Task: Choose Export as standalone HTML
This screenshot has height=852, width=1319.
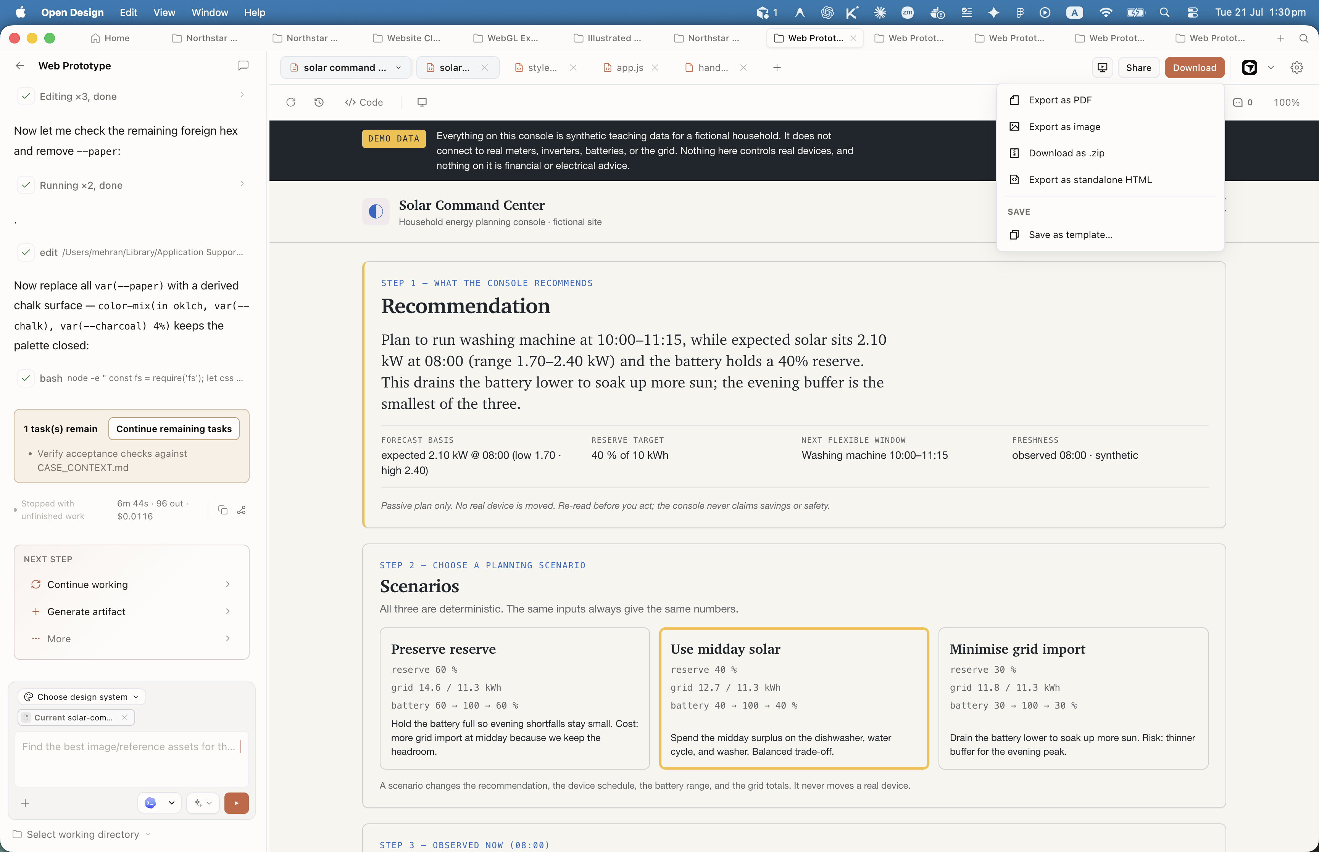Action: 1110,180
